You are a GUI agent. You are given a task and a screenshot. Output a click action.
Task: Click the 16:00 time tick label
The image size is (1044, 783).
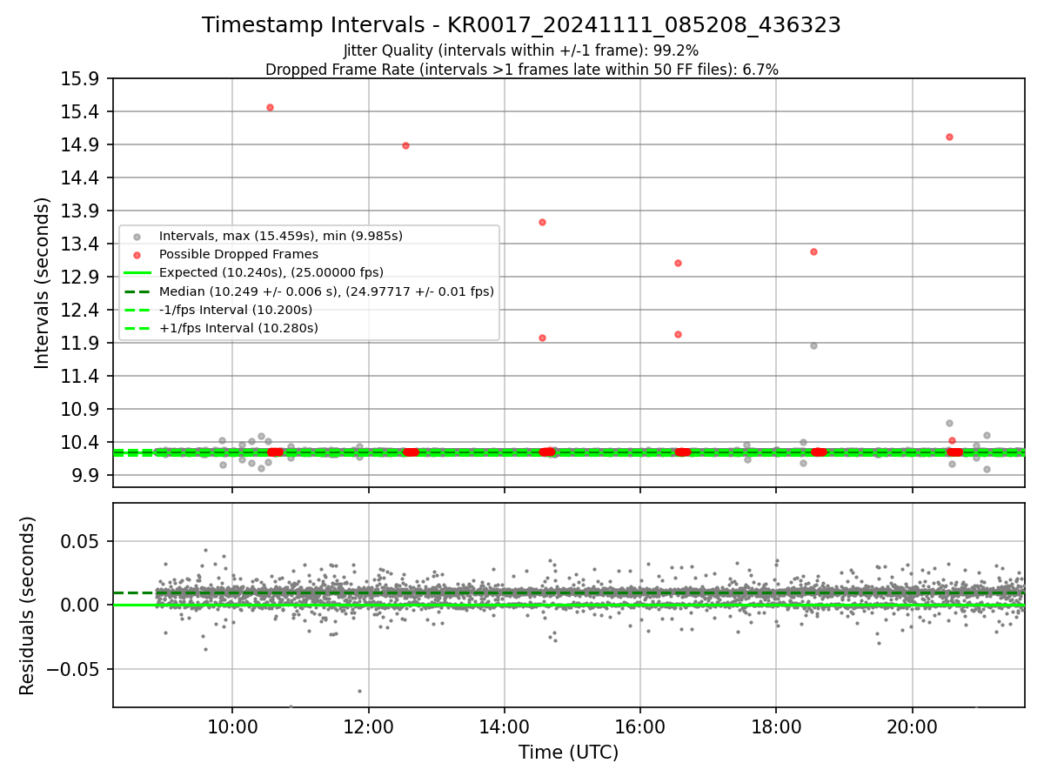point(640,727)
